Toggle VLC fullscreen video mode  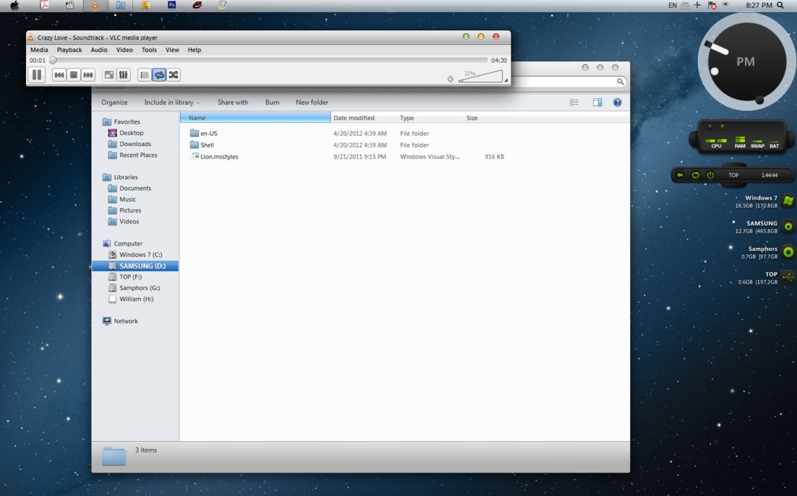109,74
